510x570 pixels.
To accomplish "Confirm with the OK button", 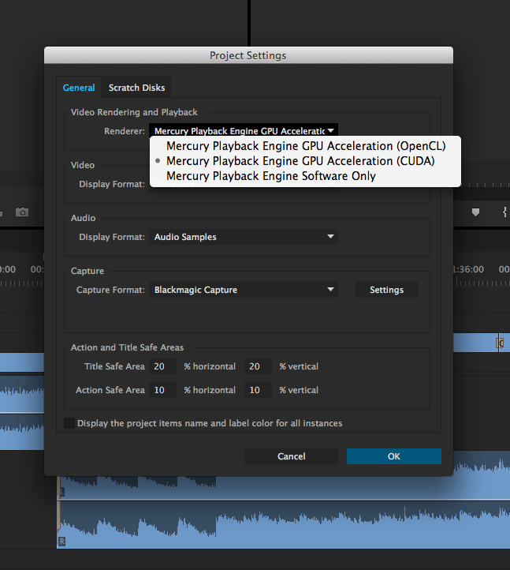I will tap(393, 456).
